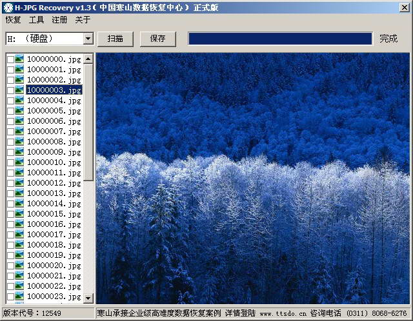Mark the checkbox for 10000023.jpg
This screenshot has height=321, width=413.
[x=10, y=297]
